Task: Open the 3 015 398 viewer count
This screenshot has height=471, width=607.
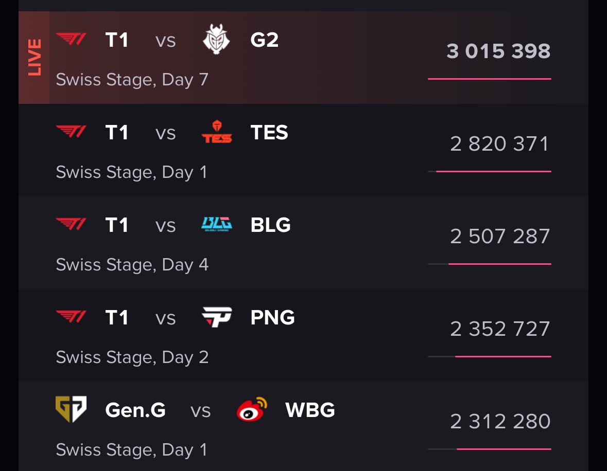Action: point(498,51)
